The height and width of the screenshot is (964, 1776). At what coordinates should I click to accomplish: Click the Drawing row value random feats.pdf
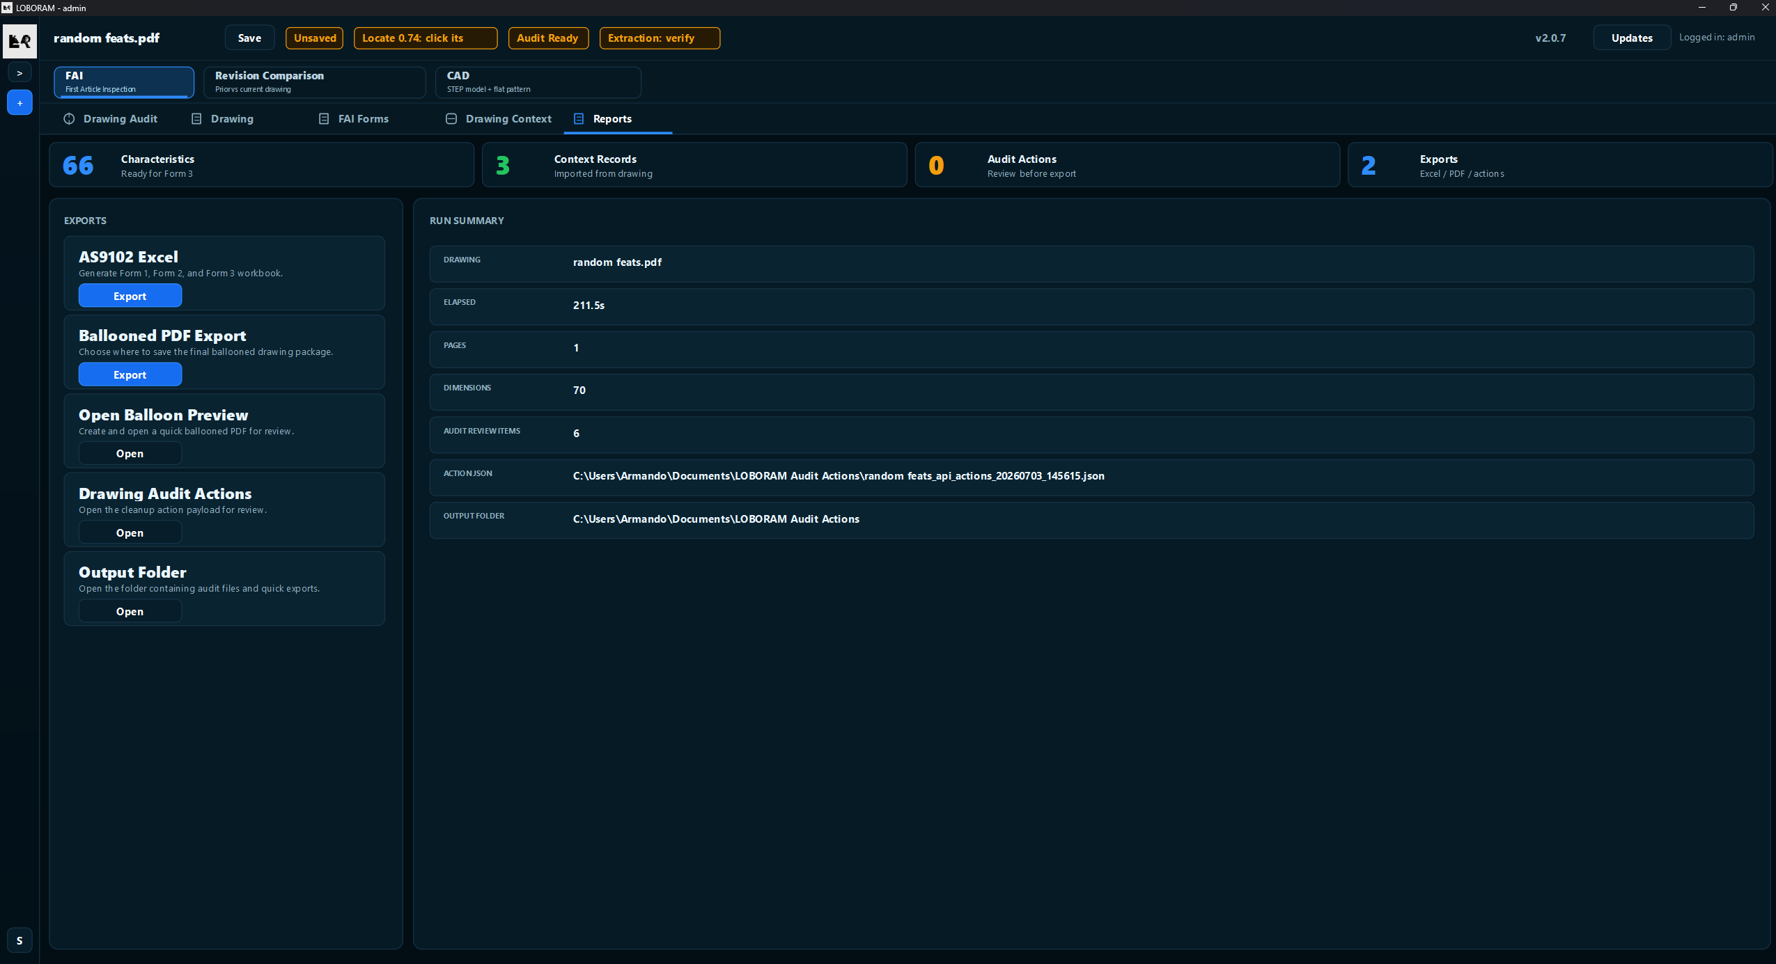point(617,262)
